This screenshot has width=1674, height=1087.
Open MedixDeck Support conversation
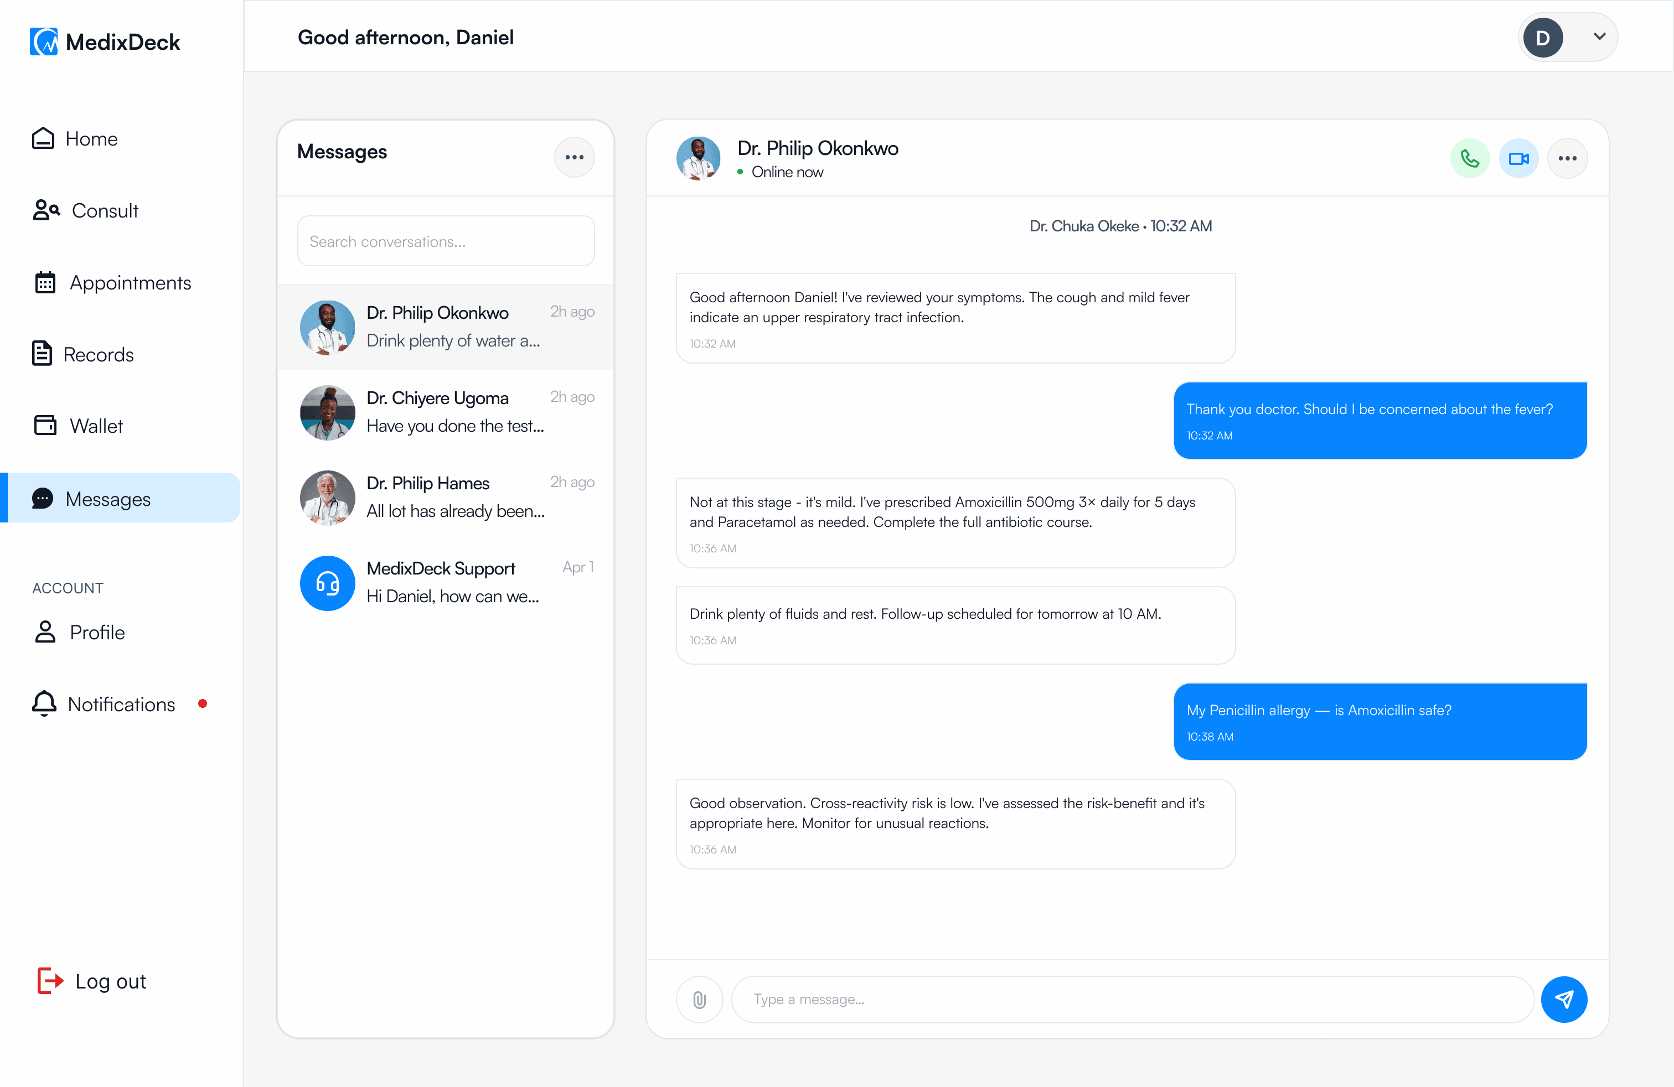[445, 582]
